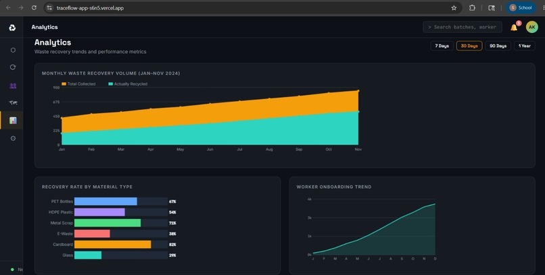Viewport: 545px width, 275px height.
Task: Click the browser tab search icon
Action: [x=492, y=7]
